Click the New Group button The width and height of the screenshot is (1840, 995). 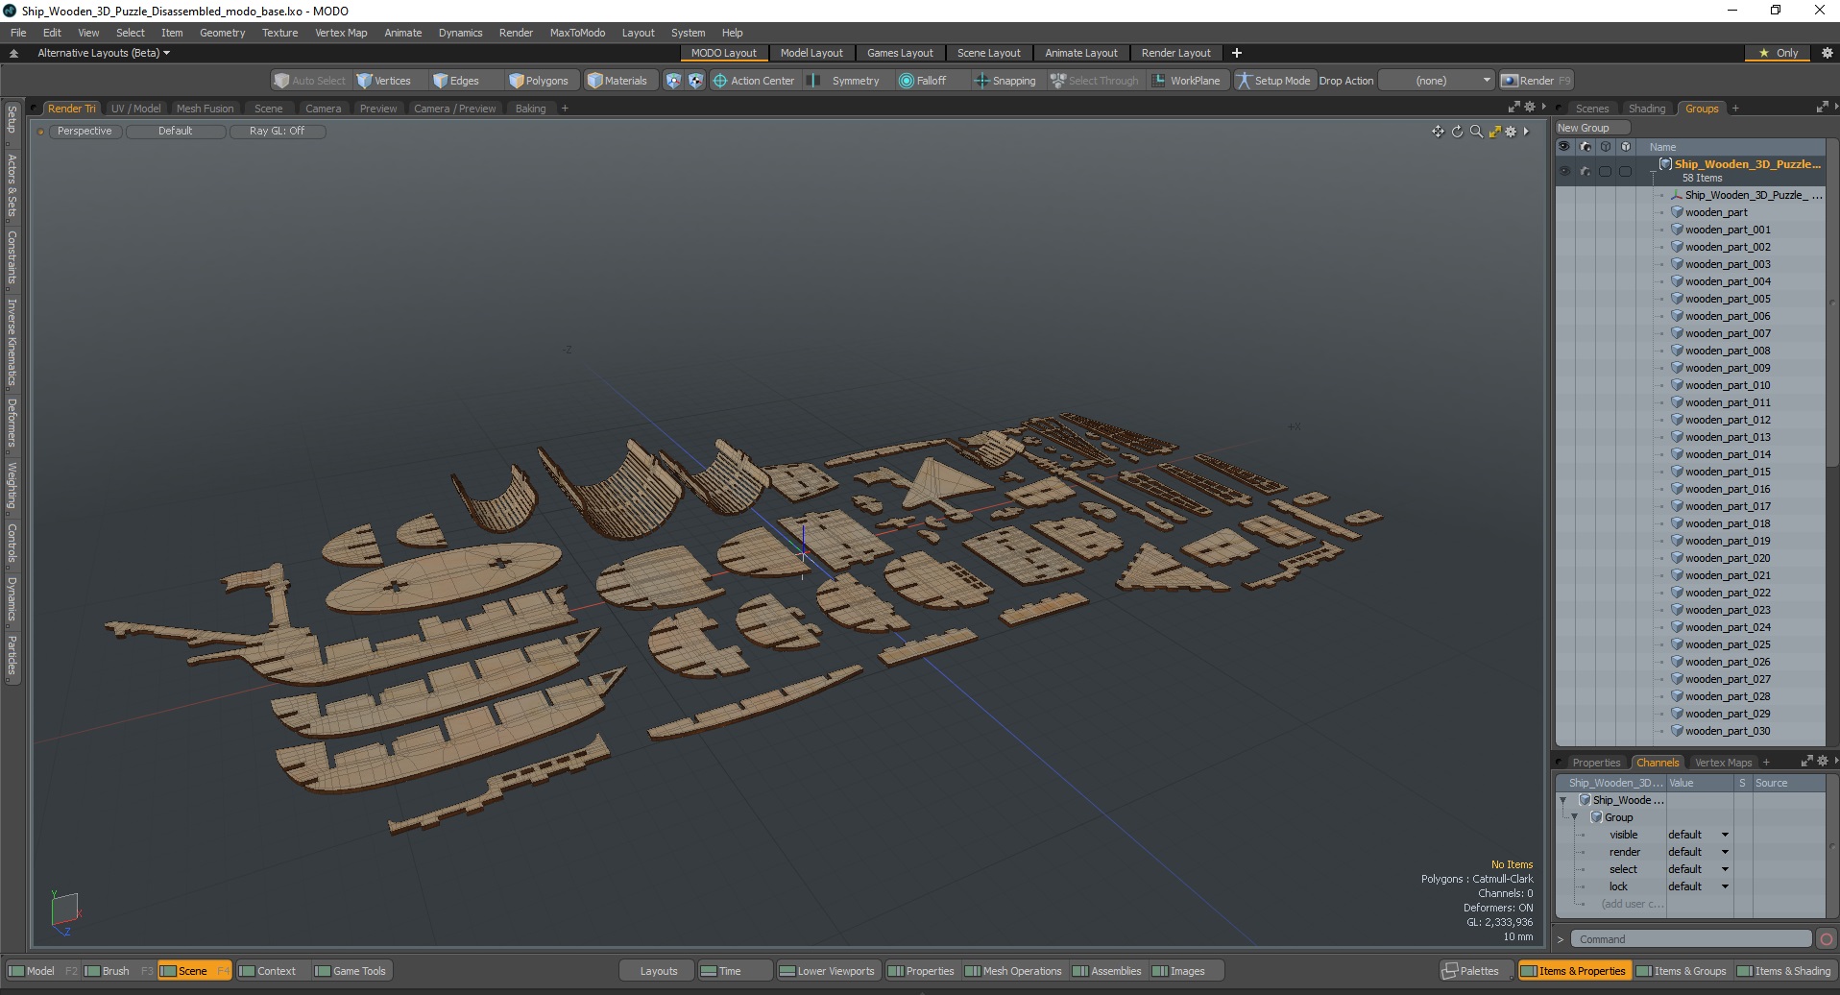click(1591, 128)
